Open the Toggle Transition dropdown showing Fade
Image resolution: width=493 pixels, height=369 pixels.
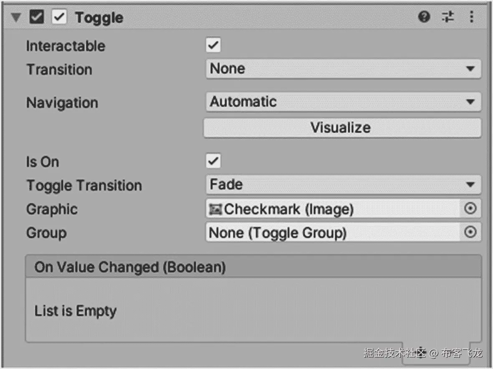343,184
